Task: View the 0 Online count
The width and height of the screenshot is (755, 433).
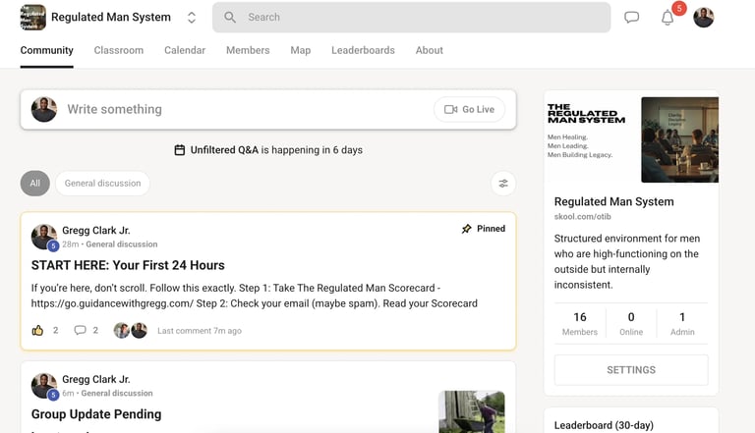Action: pos(631,323)
